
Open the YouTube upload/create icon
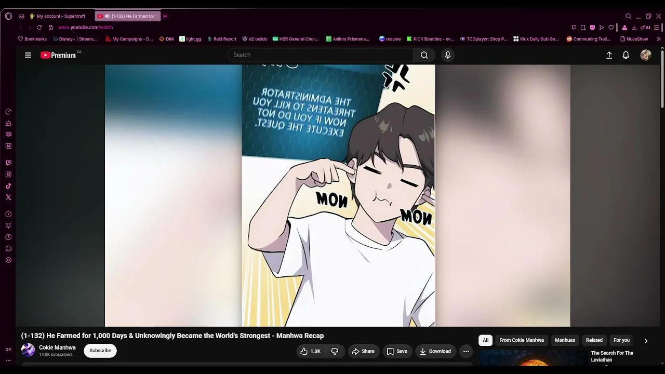tap(609, 55)
